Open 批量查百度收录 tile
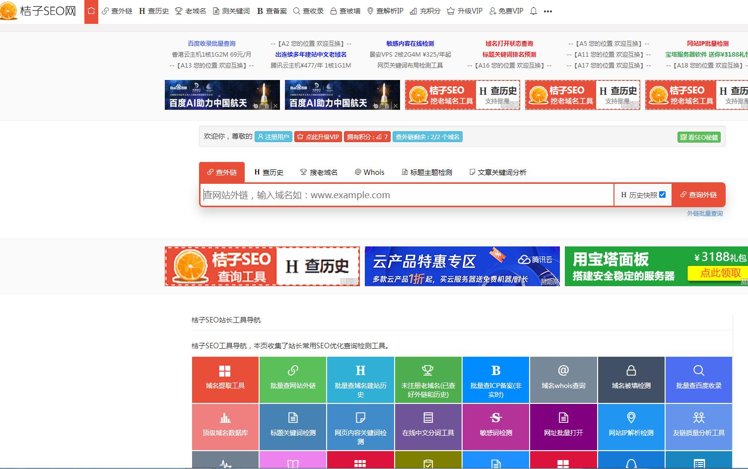 pyautogui.click(x=699, y=380)
